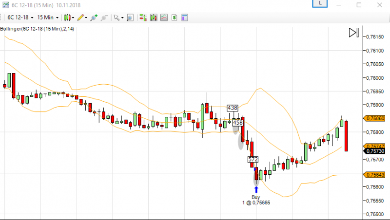Open the Strategies dialog icon
The height and width of the screenshot is (220, 390).
click(x=175, y=18)
